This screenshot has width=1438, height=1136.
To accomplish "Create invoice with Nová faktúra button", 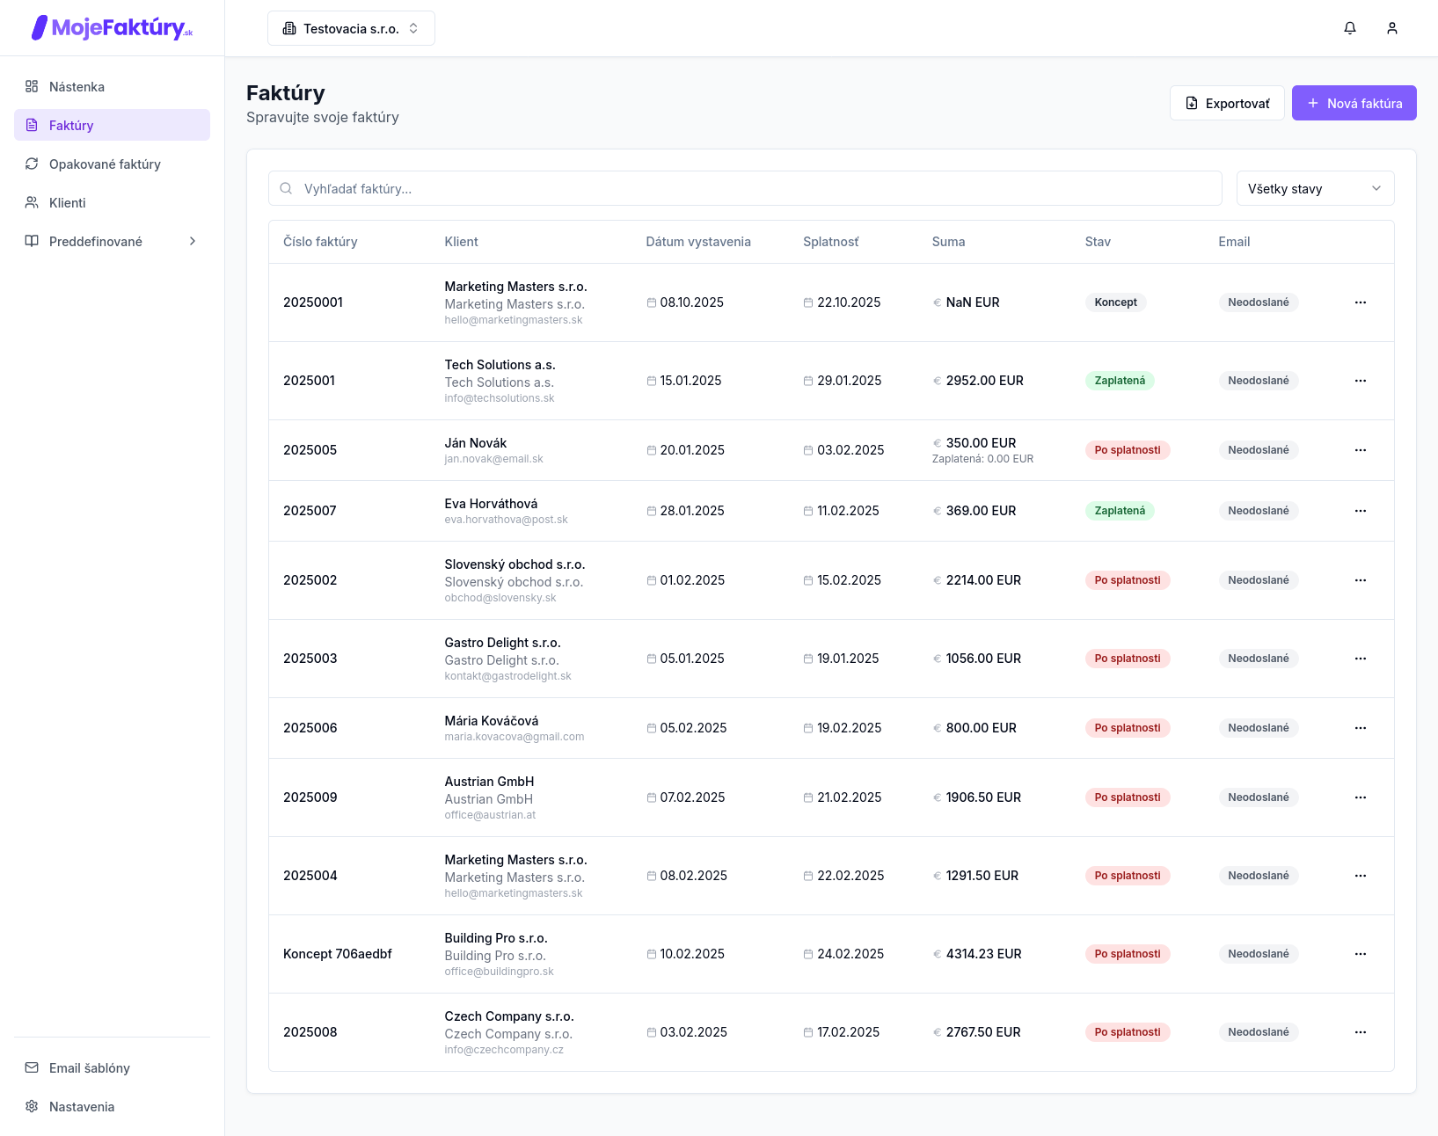I will pyautogui.click(x=1354, y=103).
